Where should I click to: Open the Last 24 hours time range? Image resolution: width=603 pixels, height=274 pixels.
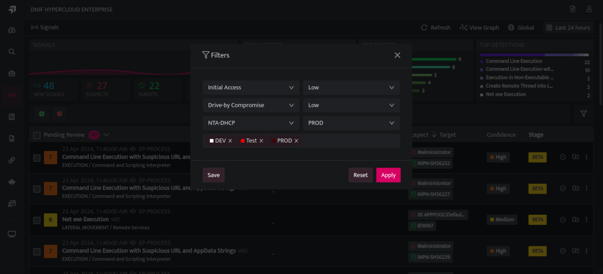[x=568, y=28]
